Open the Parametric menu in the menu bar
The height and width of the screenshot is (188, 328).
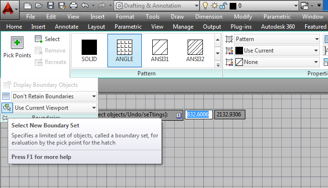click(x=277, y=17)
